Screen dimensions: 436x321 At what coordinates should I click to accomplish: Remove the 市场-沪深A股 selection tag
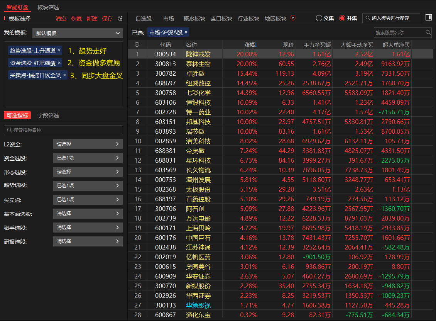pyautogui.click(x=186, y=32)
